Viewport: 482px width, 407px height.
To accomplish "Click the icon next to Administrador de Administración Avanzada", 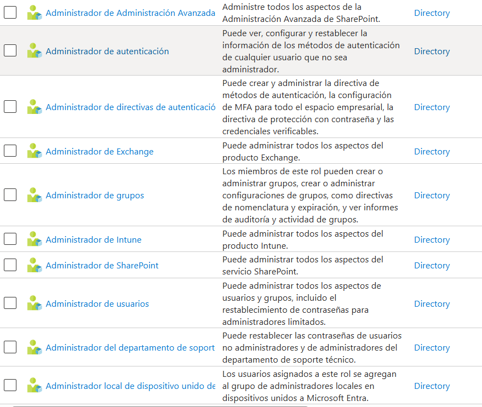I will click(35, 13).
